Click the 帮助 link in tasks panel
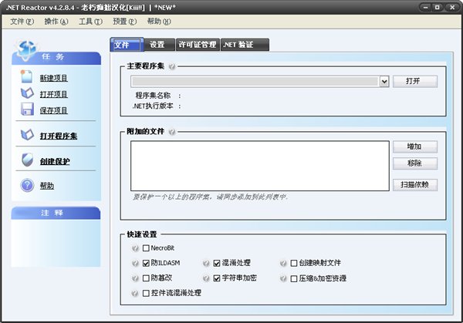This screenshot has height=323, width=463. click(47, 186)
